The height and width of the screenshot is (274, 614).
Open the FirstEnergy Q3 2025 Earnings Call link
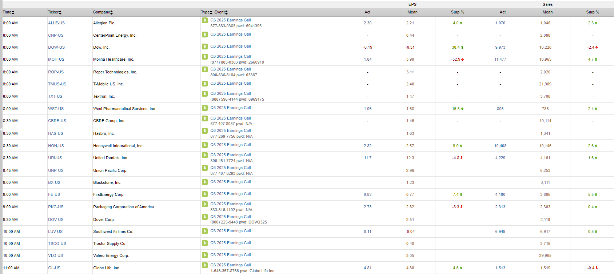tap(230, 194)
